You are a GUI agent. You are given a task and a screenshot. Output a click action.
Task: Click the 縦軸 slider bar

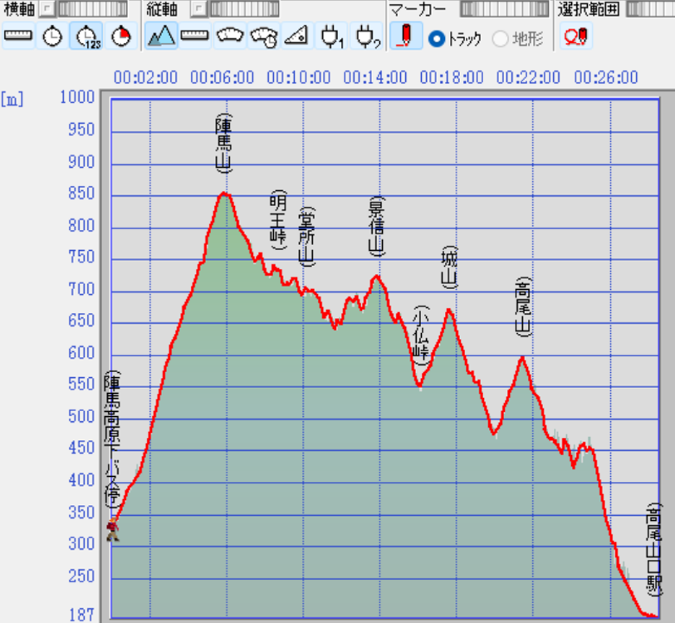[x=244, y=8]
